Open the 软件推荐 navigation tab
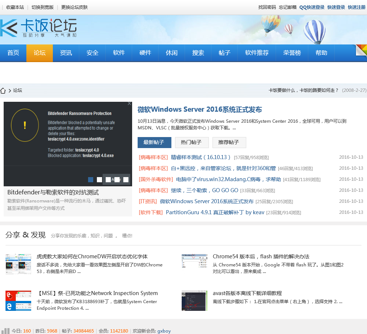 pos(257,53)
